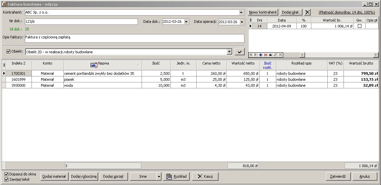The width and height of the screenshot is (381, 185).
Task: Check the Gw. box for the payment row
Action: 360,26
